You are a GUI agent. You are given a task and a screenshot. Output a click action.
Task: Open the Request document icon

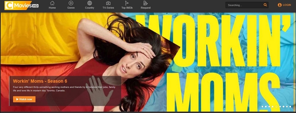point(145,3)
